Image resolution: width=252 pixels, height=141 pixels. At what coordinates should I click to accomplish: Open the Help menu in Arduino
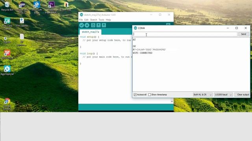(108, 20)
